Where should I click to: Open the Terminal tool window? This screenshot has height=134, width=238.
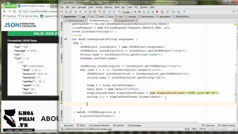pos(119,125)
